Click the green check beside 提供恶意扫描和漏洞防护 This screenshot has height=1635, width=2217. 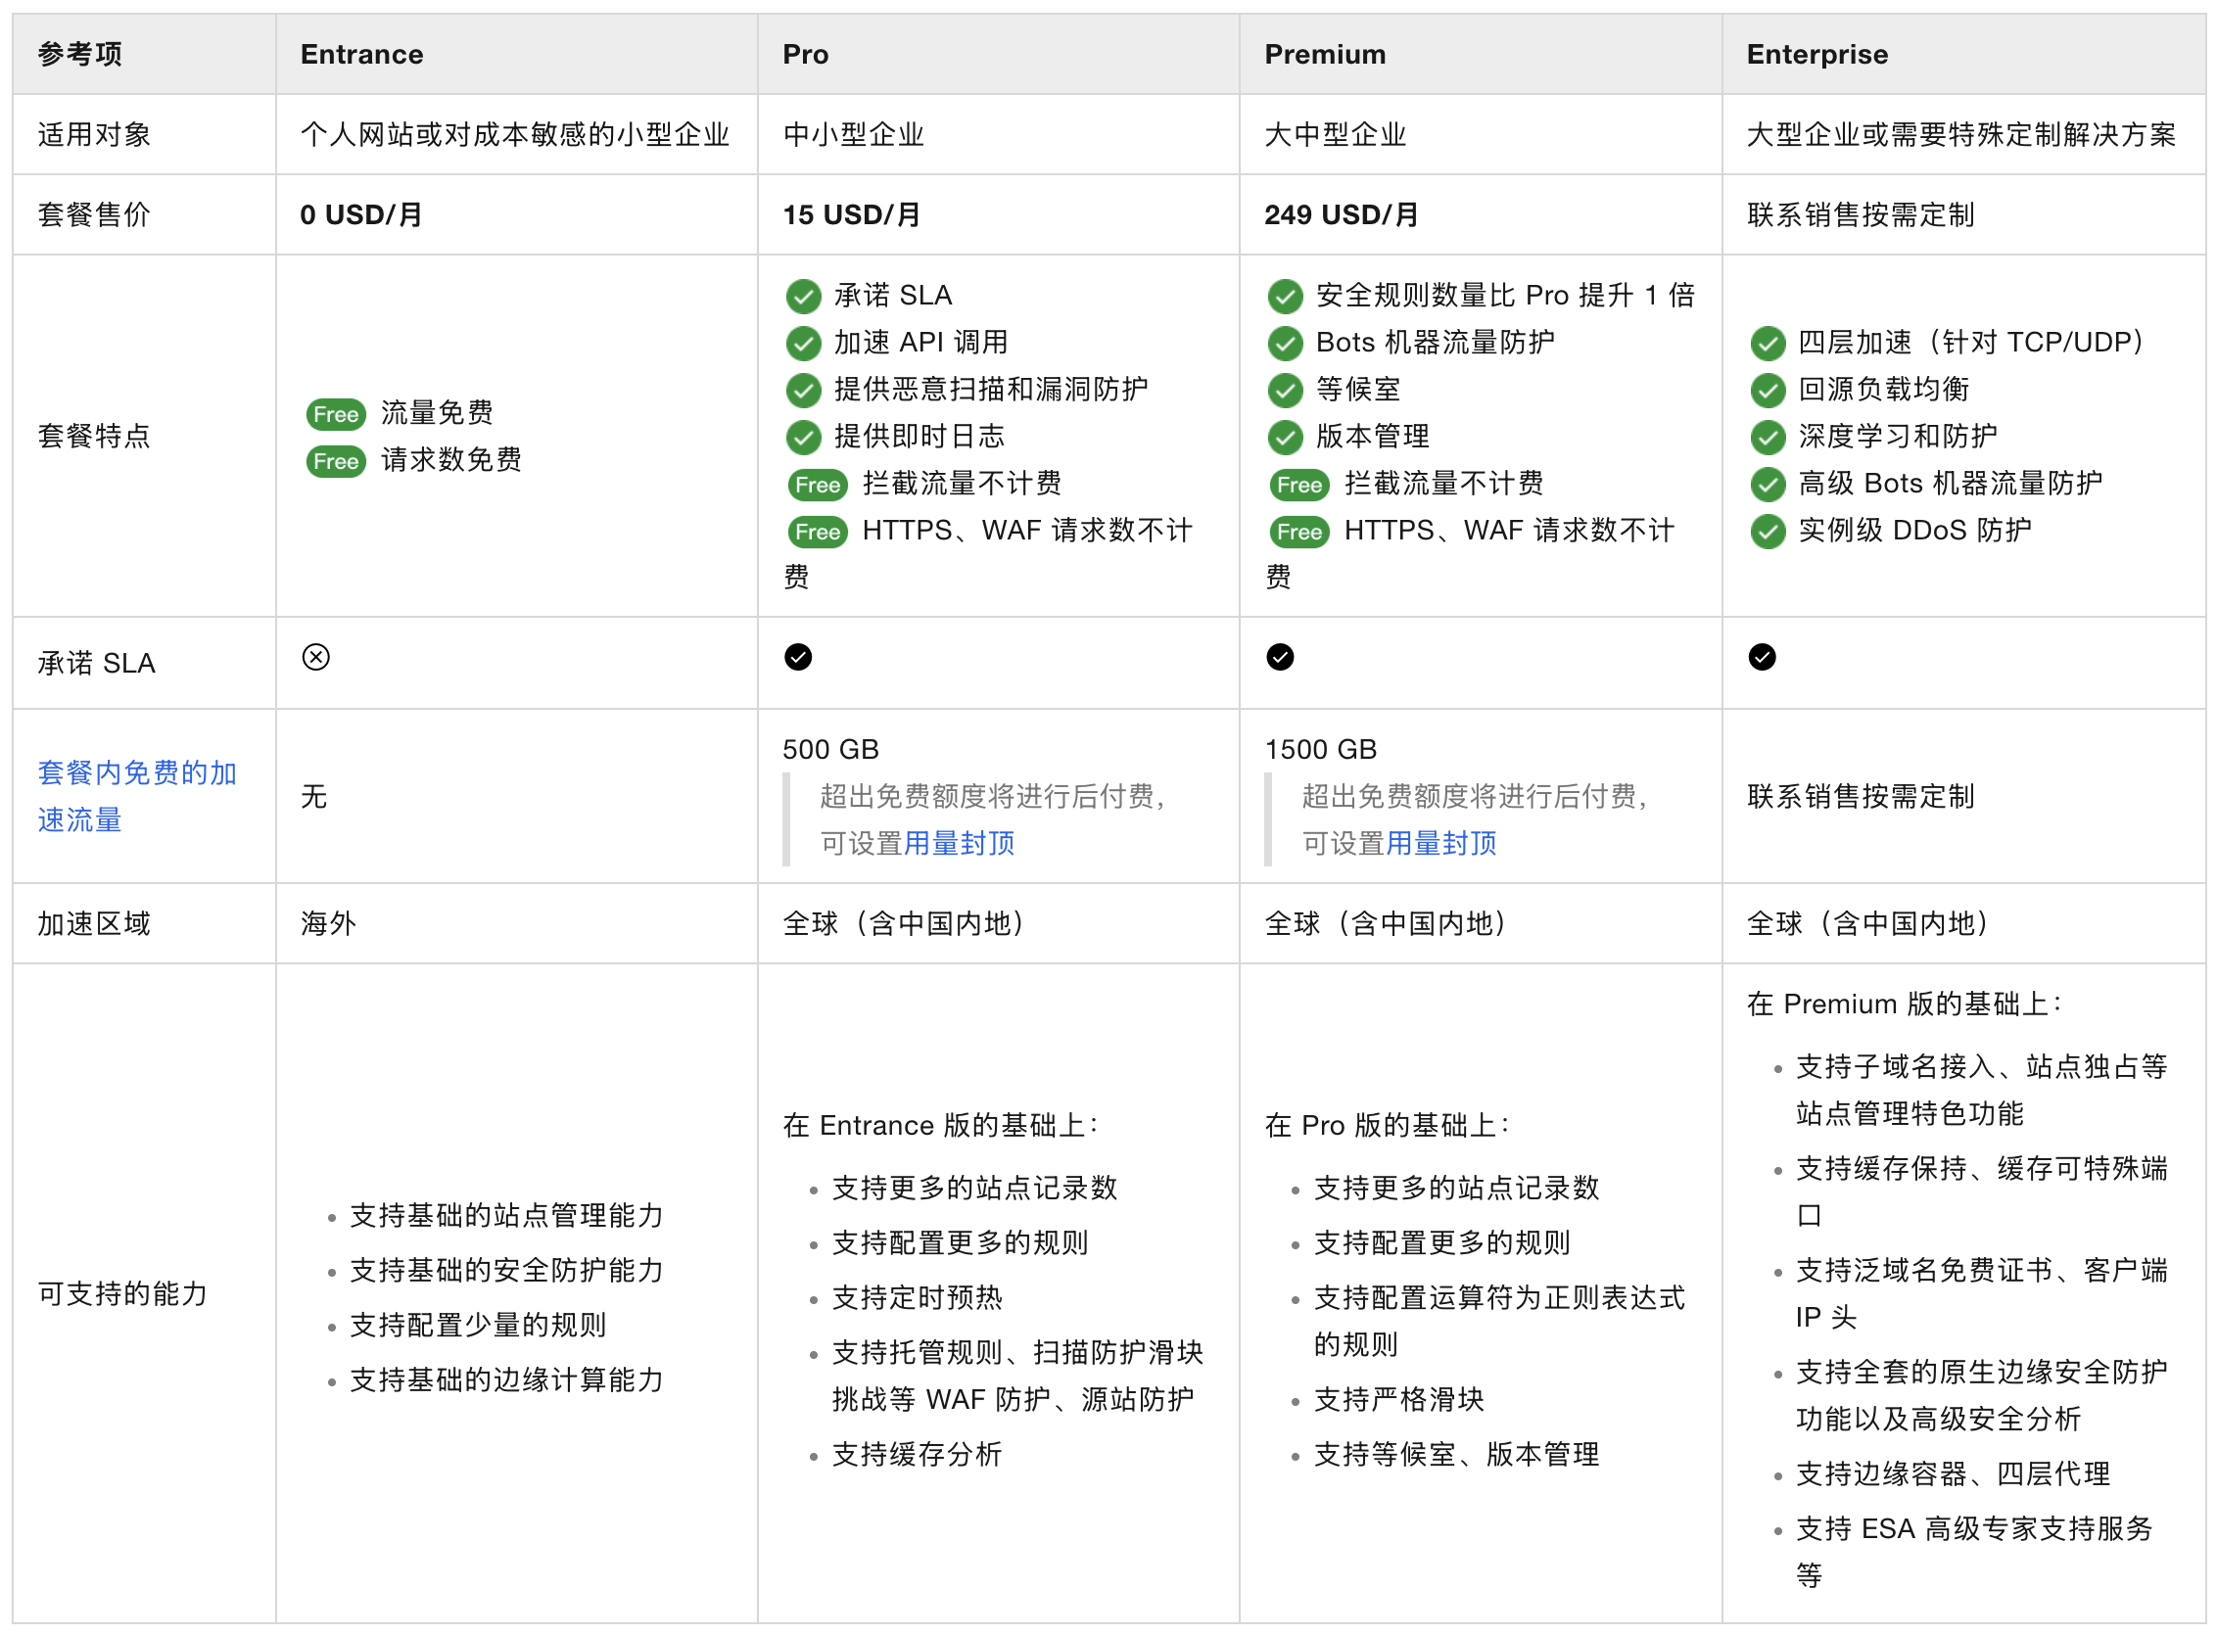pos(804,390)
